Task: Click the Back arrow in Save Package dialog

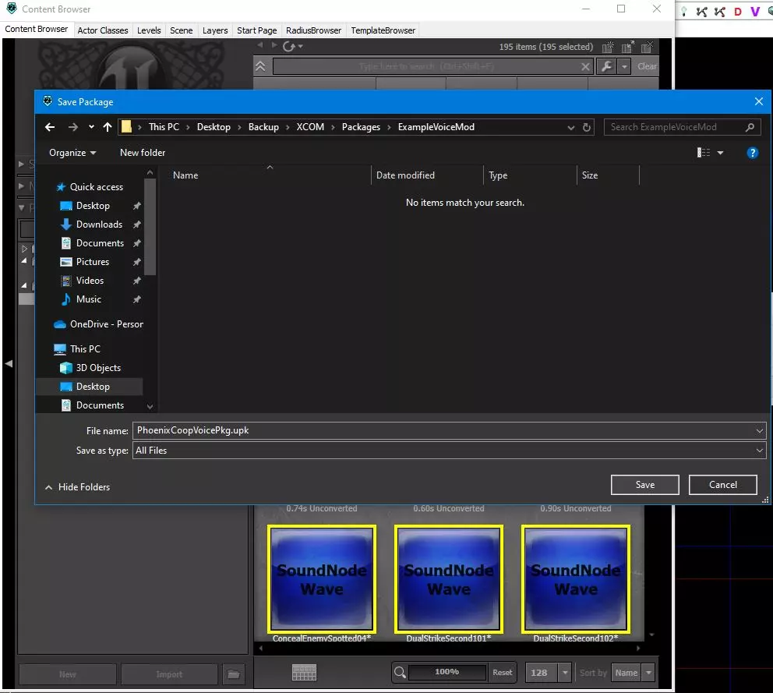Action: tap(50, 127)
